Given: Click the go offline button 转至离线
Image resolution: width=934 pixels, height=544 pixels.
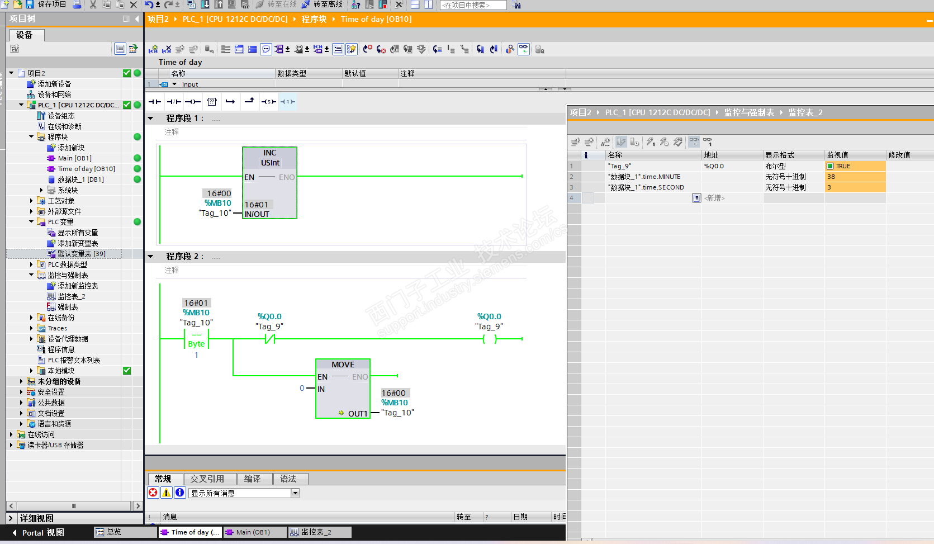Looking at the screenshot, I should point(323,4).
